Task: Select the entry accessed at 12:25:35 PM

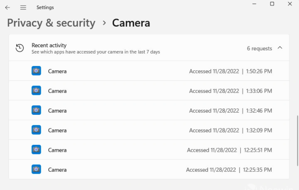Action: 149,169
